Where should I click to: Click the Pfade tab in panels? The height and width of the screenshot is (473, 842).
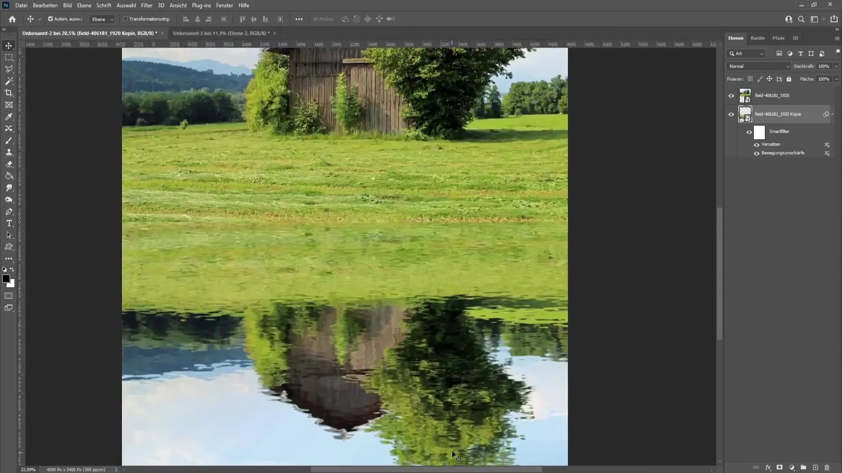(778, 38)
